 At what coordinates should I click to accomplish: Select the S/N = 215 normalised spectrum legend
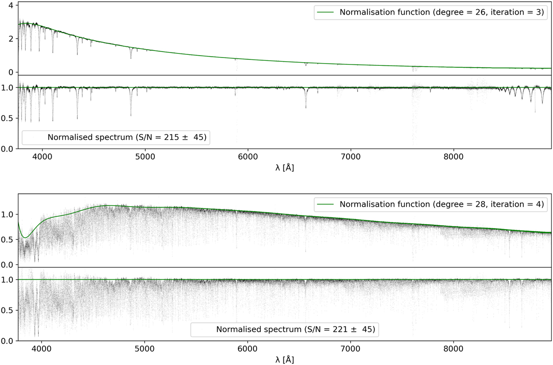point(116,137)
